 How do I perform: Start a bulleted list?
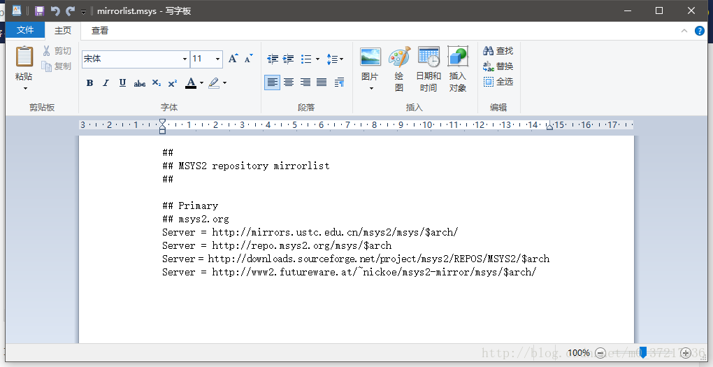pyautogui.click(x=306, y=59)
